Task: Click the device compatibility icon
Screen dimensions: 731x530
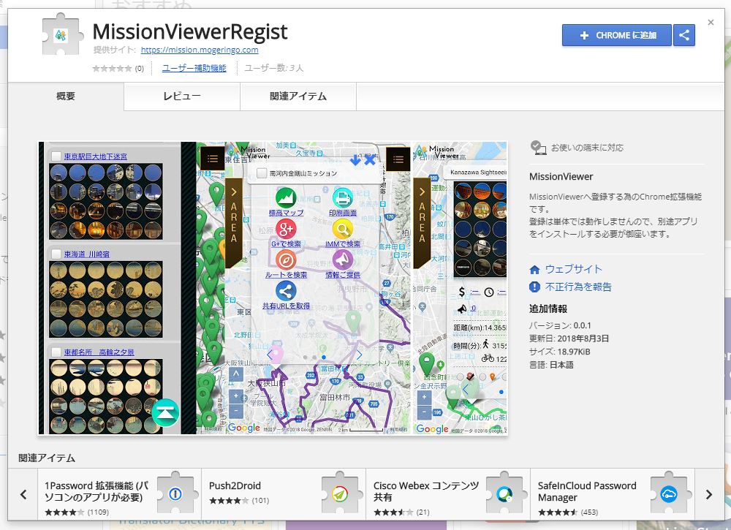Action: [x=538, y=148]
